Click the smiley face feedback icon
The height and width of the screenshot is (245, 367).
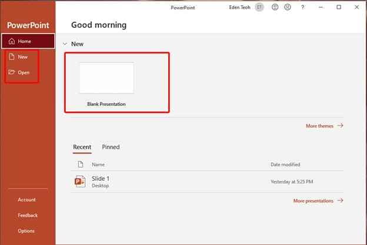[x=275, y=7]
